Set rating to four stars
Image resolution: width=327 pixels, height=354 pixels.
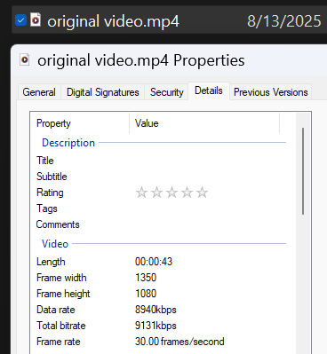coord(187,193)
